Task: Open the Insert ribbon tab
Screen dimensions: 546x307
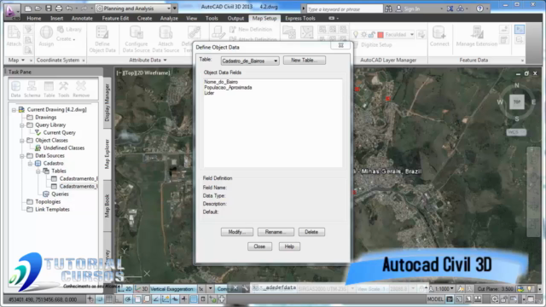Action: tap(57, 18)
